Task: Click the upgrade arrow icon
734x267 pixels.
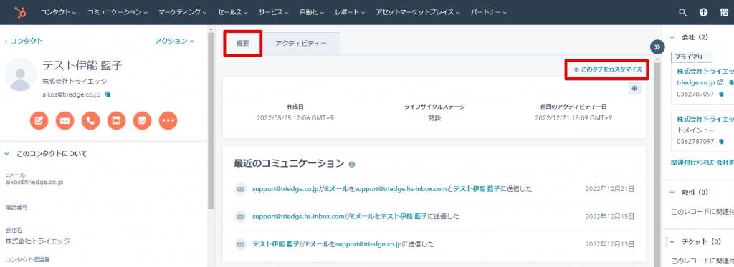Action: [x=704, y=13]
